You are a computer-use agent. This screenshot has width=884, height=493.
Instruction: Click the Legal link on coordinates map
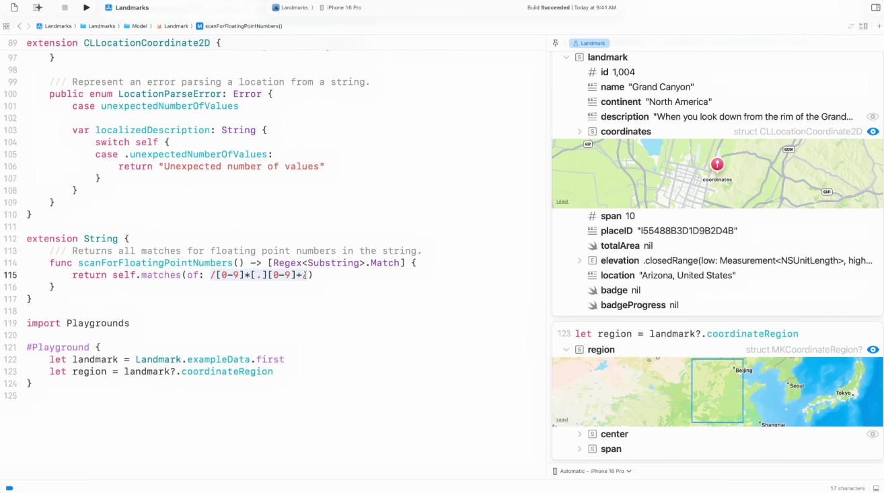coord(562,202)
